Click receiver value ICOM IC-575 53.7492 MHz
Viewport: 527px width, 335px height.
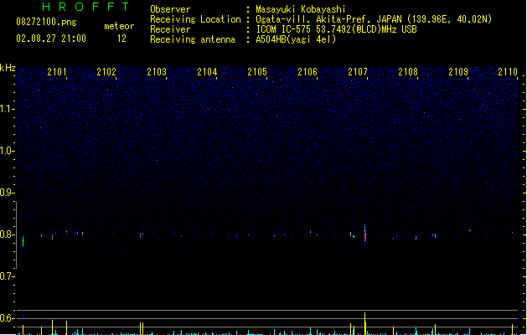pos(337,29)
